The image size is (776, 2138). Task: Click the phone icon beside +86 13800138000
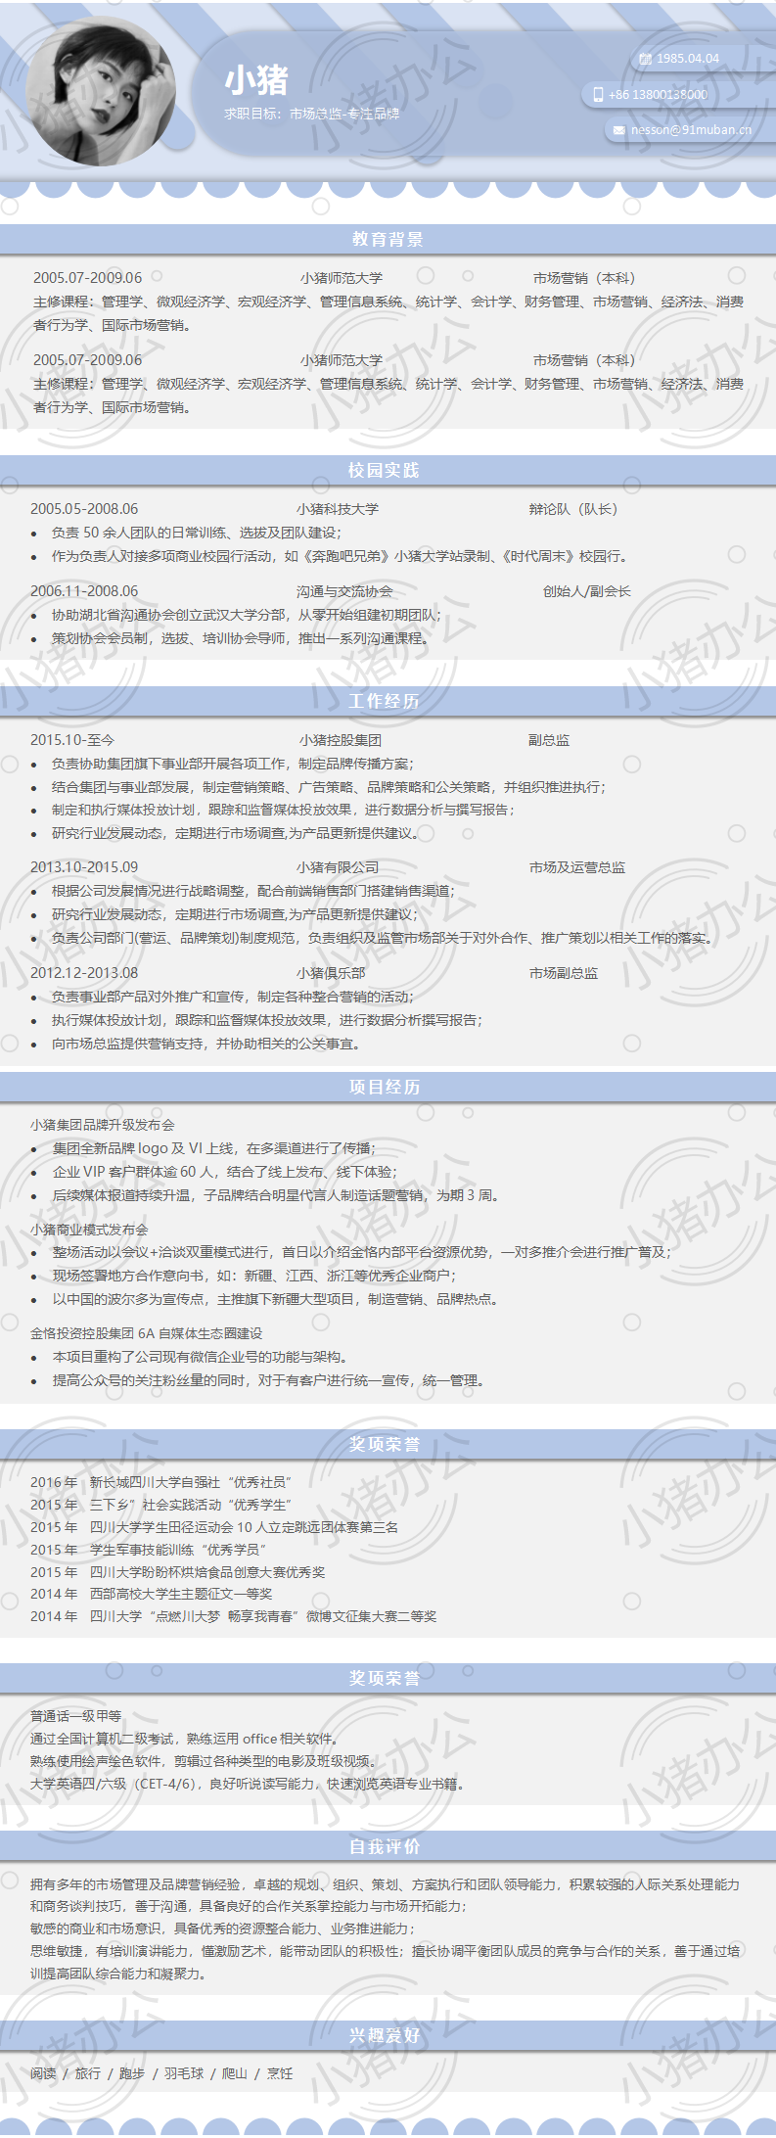(598, 95)
